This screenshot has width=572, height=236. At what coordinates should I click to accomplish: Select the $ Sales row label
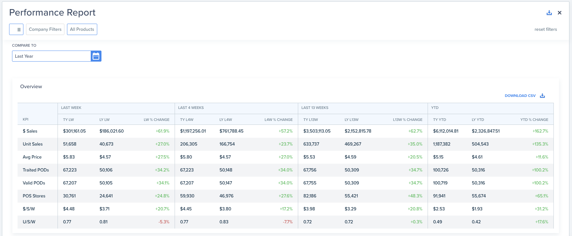[x=30, y=131]
